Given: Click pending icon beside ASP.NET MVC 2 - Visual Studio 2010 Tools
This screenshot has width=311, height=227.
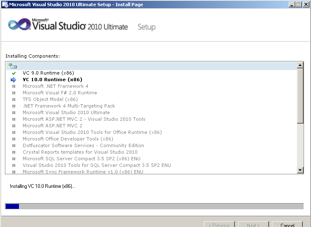Looking at the screenshot, I should (x=14, y=119).
